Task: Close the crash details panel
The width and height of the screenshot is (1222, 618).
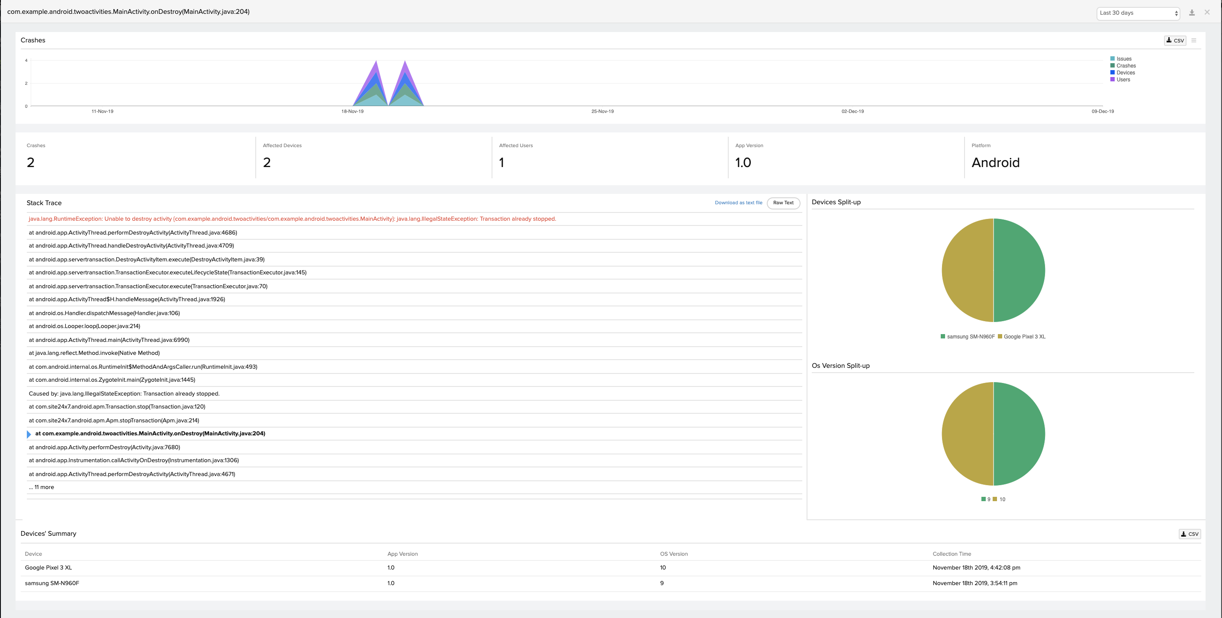Action: (1207, 12)
